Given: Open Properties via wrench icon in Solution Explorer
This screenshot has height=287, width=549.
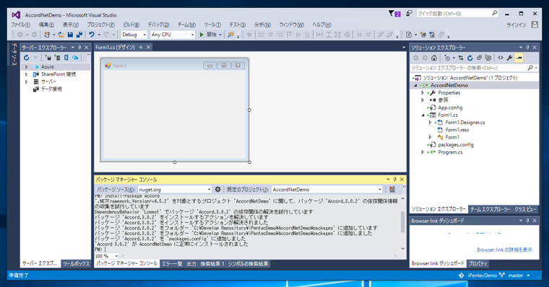Looking at the screenshot, I should (509, 58).
